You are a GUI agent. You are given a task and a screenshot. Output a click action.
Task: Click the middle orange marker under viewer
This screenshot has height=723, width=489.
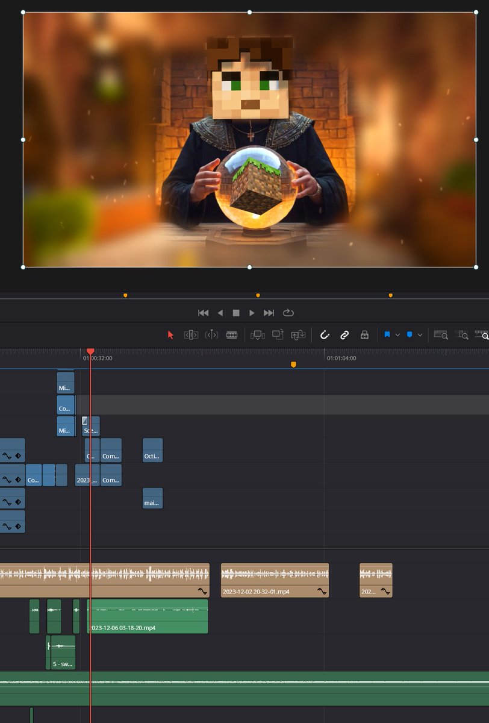click(258, 295)
